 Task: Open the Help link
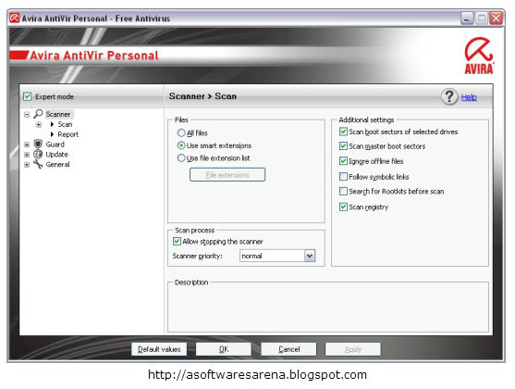click(x=469, y=97)
